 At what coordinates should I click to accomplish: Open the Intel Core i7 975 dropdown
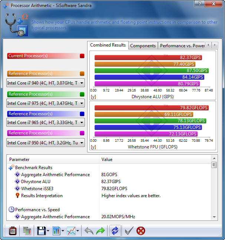[x=46, y=103]
